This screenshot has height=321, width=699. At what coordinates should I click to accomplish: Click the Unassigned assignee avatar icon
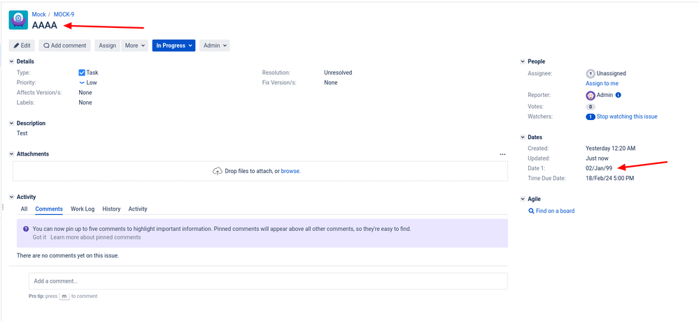tap(591, 73)
